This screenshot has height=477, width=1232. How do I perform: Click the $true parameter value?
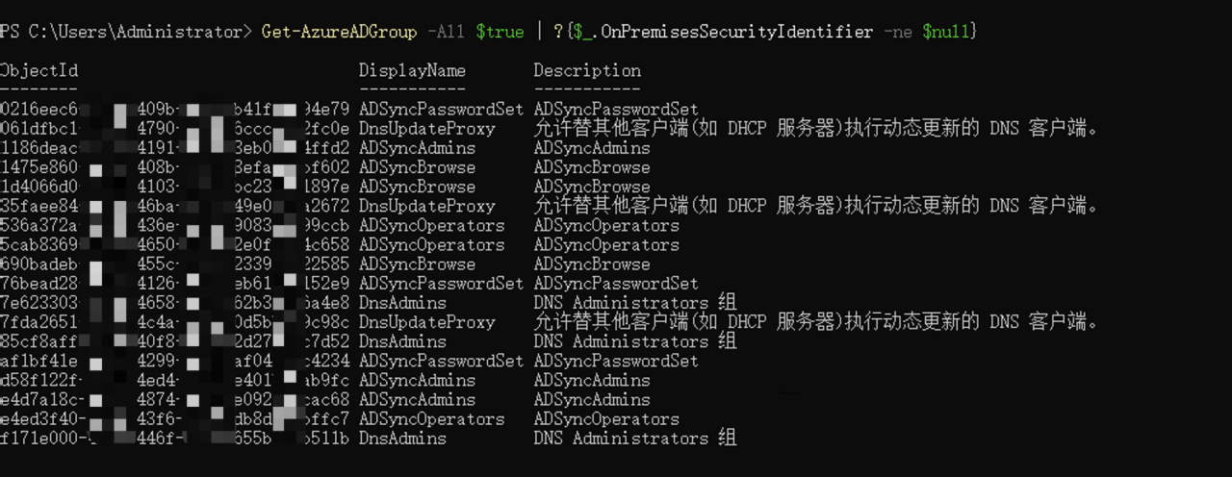click(500, 32)
